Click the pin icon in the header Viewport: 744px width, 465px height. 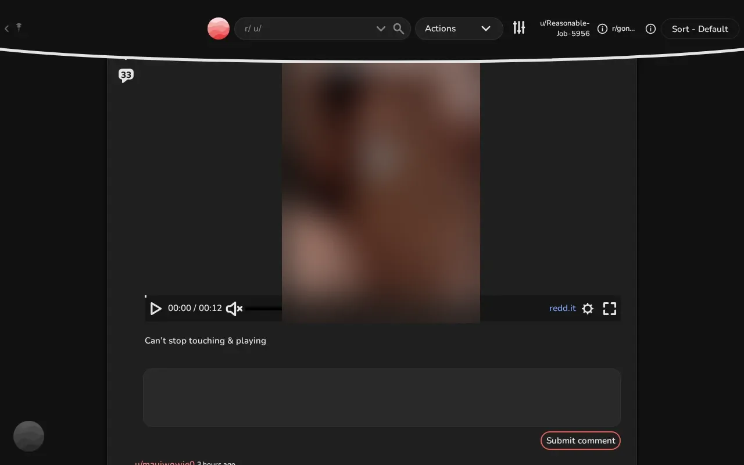coord(19,27)
